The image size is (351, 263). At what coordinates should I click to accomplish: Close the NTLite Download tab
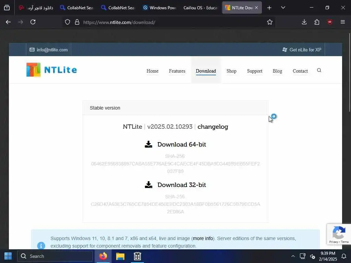[256, 8]
